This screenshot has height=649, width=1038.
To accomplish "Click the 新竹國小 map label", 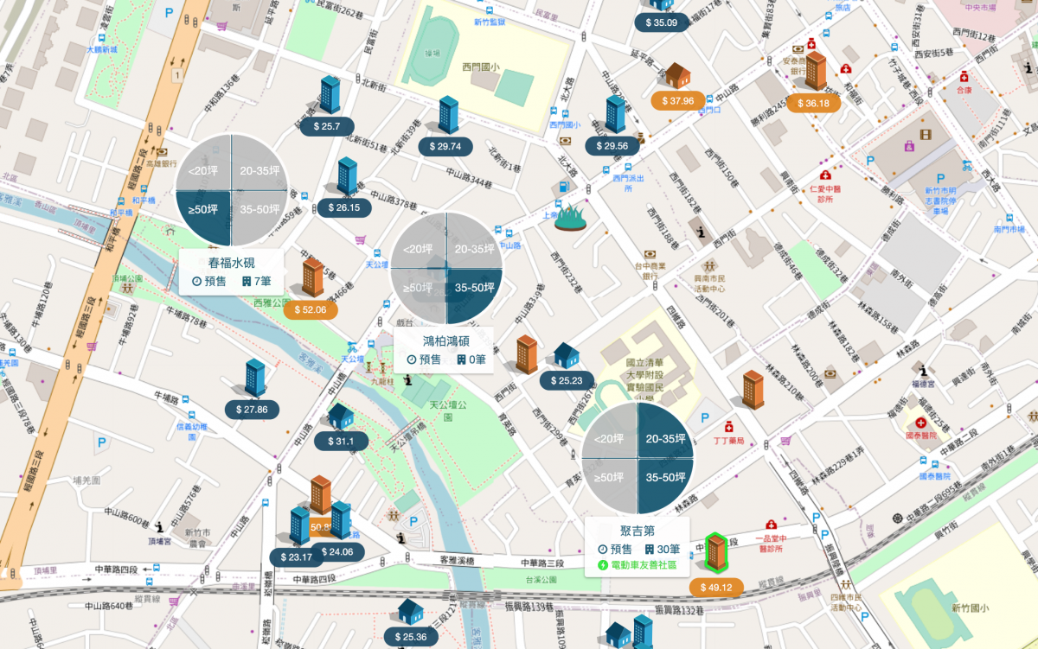I will pos(970,608).
